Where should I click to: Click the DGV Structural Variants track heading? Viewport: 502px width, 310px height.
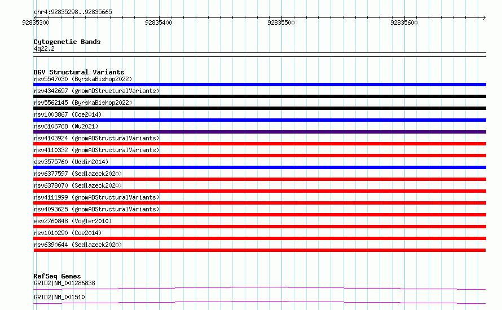click(79, 72)
